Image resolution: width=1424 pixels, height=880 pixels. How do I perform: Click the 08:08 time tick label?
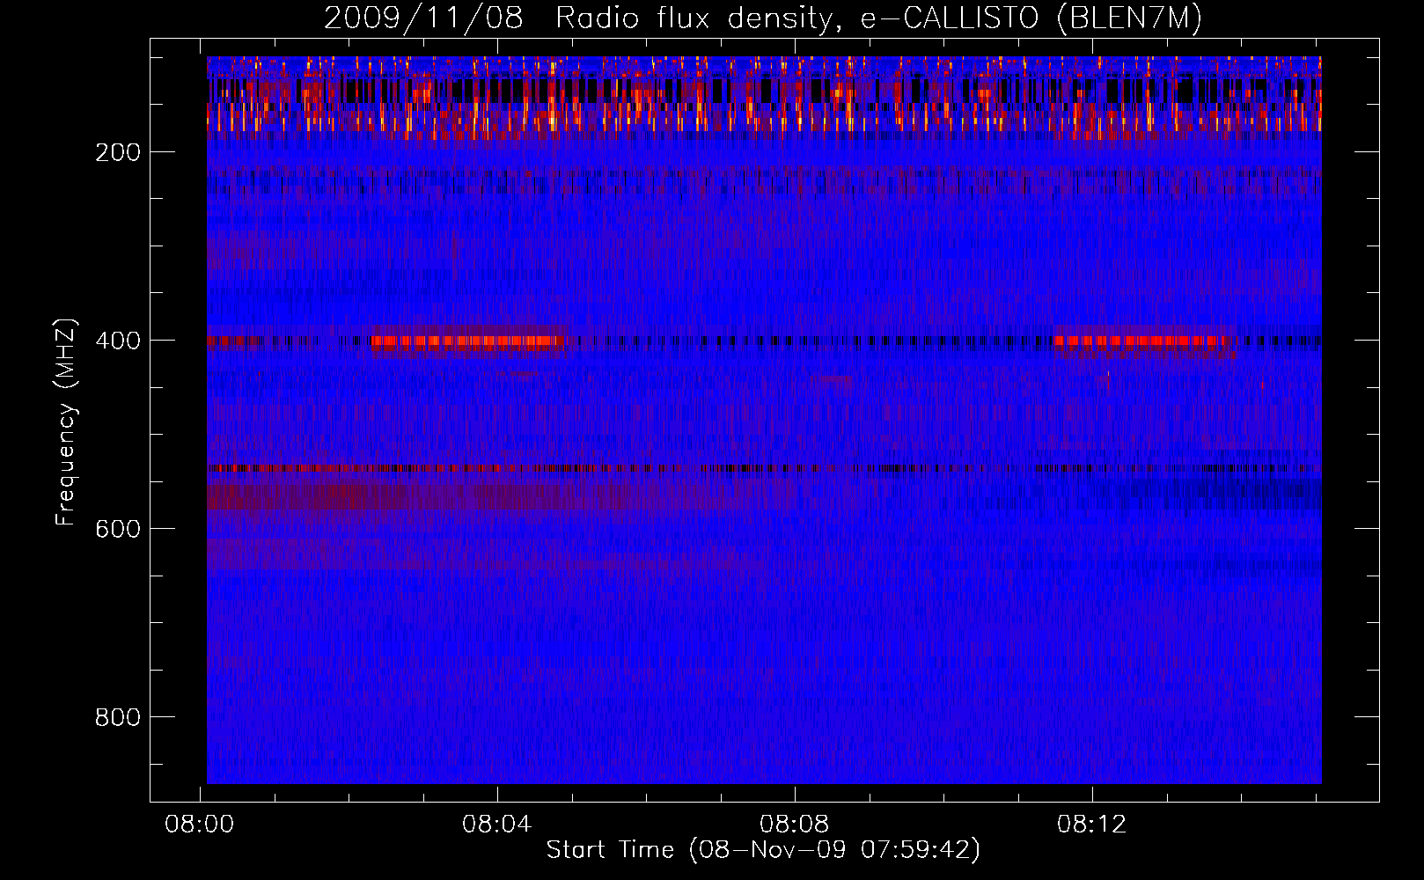pos(795,825)
